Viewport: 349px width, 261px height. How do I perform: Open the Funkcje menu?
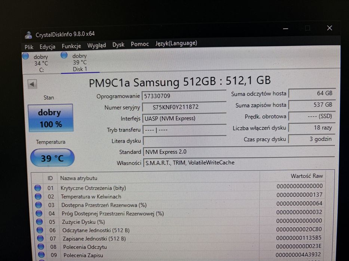[71, 46]
